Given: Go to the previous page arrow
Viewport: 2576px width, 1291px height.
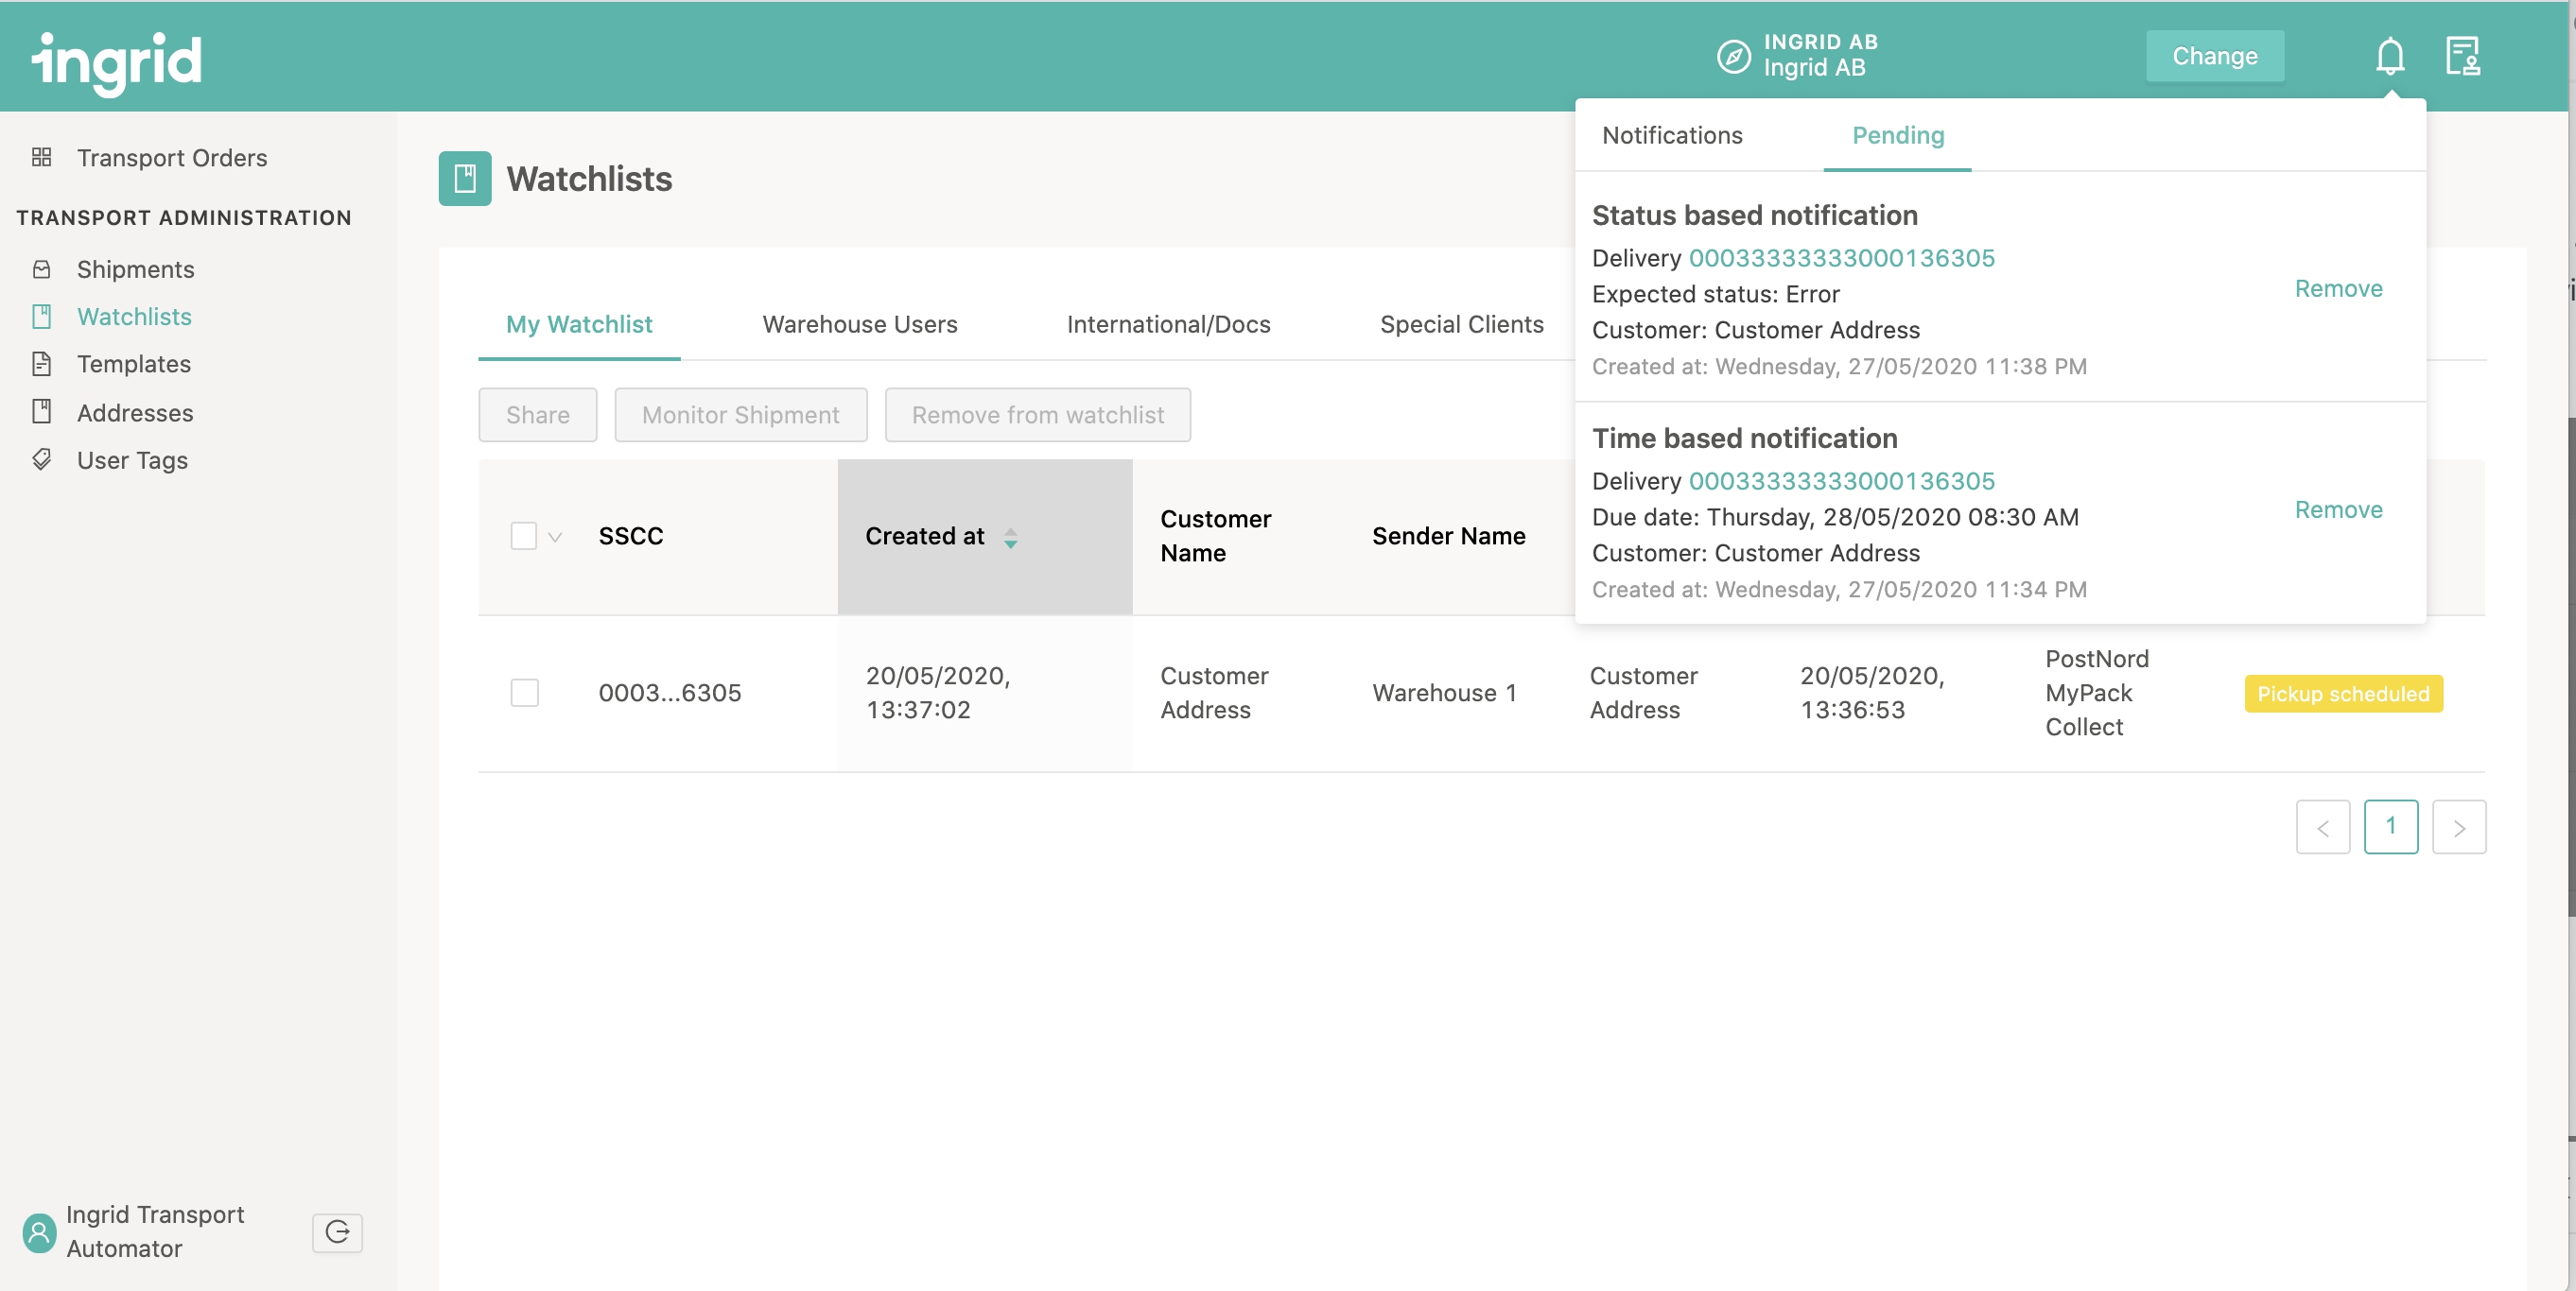Looking at the screenshot, I should 2322,826.
